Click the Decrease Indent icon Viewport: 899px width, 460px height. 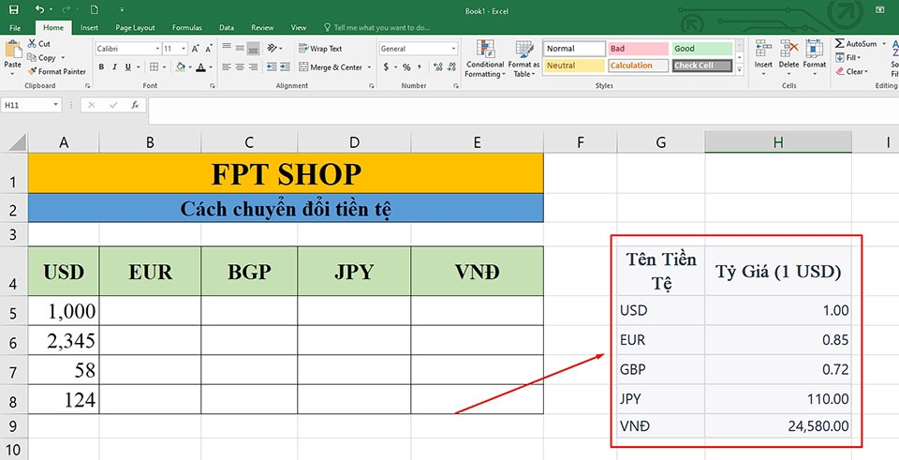[x=272, y=67]
